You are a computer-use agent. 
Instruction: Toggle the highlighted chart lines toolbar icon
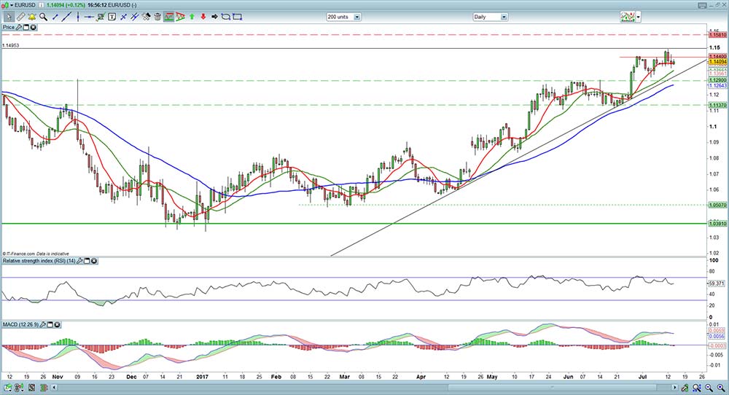point(169,17)
